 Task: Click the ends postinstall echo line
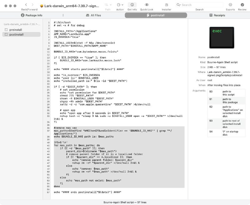coord(87,192)
